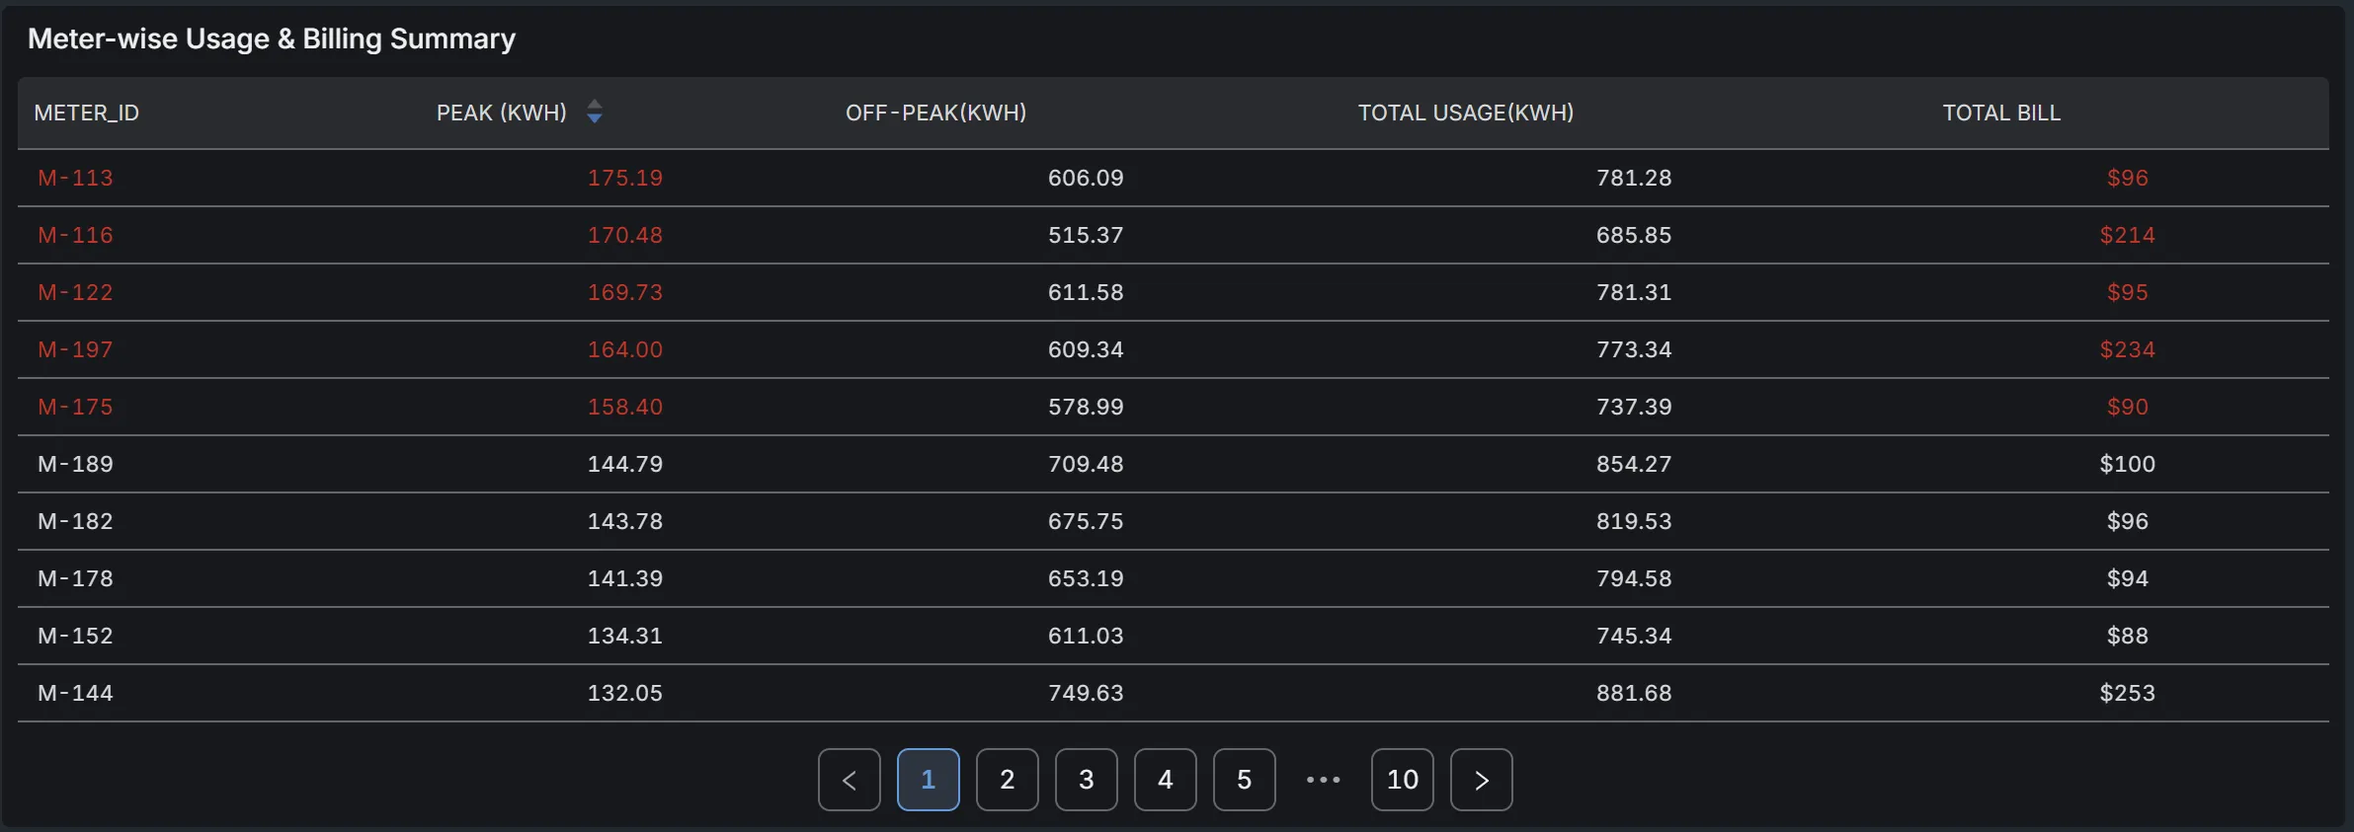Select meter M-189 cell
Image resolution: width=2354 pixels, height=832 pixels.
(x=76, y=464)
